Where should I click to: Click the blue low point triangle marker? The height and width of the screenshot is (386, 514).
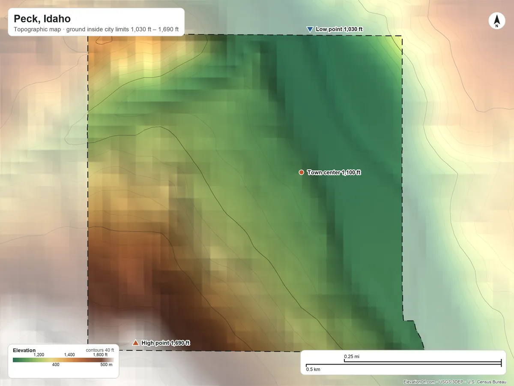point(310,30)
